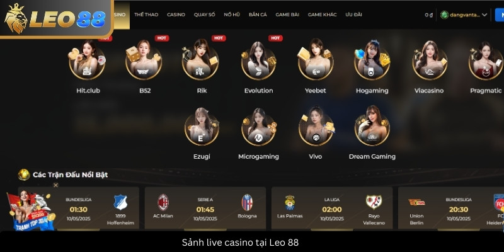504x252 pixels.
Task: Select the B52 casino lobby icon
Action: click(x=144, y=60)
